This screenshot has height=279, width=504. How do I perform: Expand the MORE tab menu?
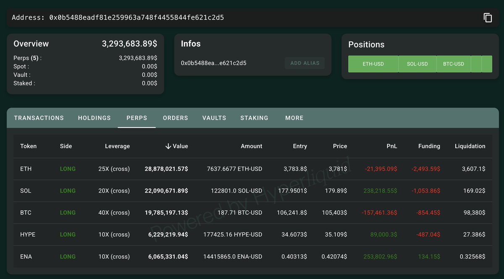tap(294, 118)
